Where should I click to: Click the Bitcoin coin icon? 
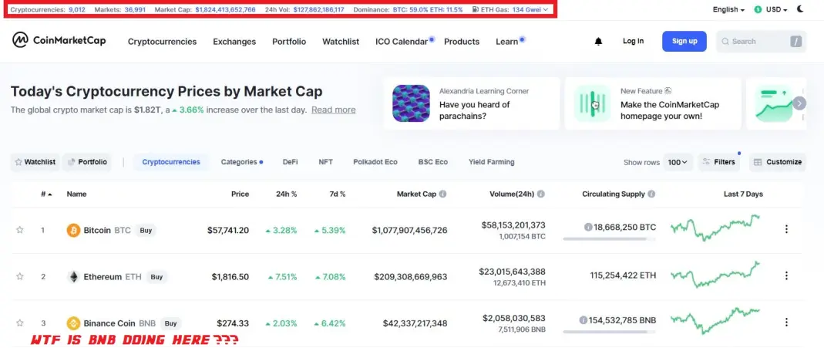point(73,230)
